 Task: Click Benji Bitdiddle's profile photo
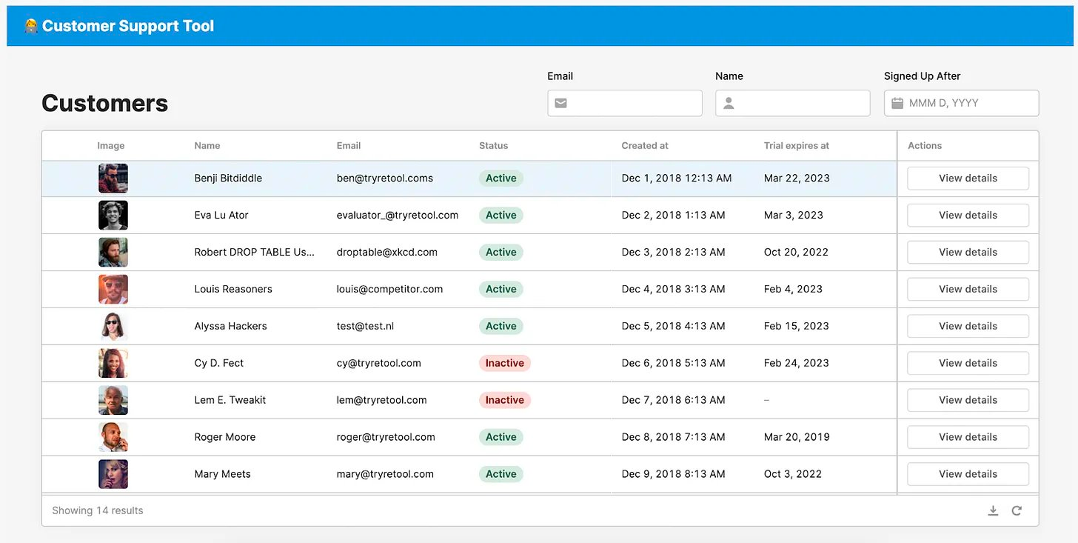[113, 179]
